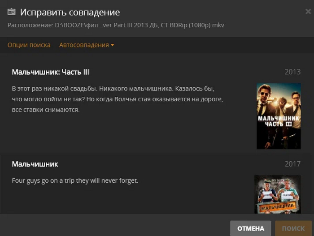Screen dimensions: 314x236
Task: Click the Исправить совпадение dialog title
Action: (x=70, y=12)
